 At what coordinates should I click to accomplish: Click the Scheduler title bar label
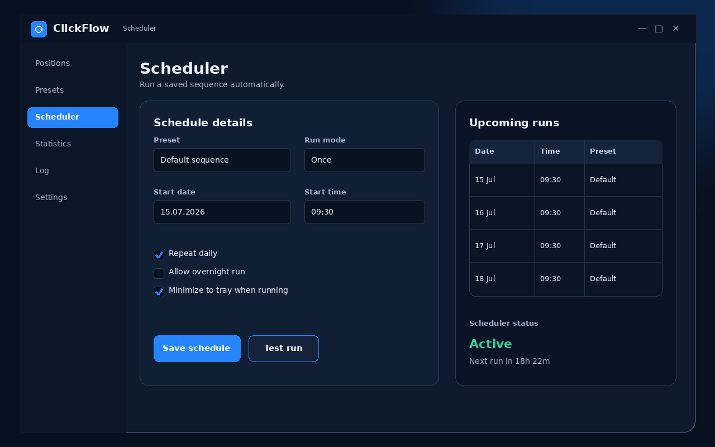(140, 28)
